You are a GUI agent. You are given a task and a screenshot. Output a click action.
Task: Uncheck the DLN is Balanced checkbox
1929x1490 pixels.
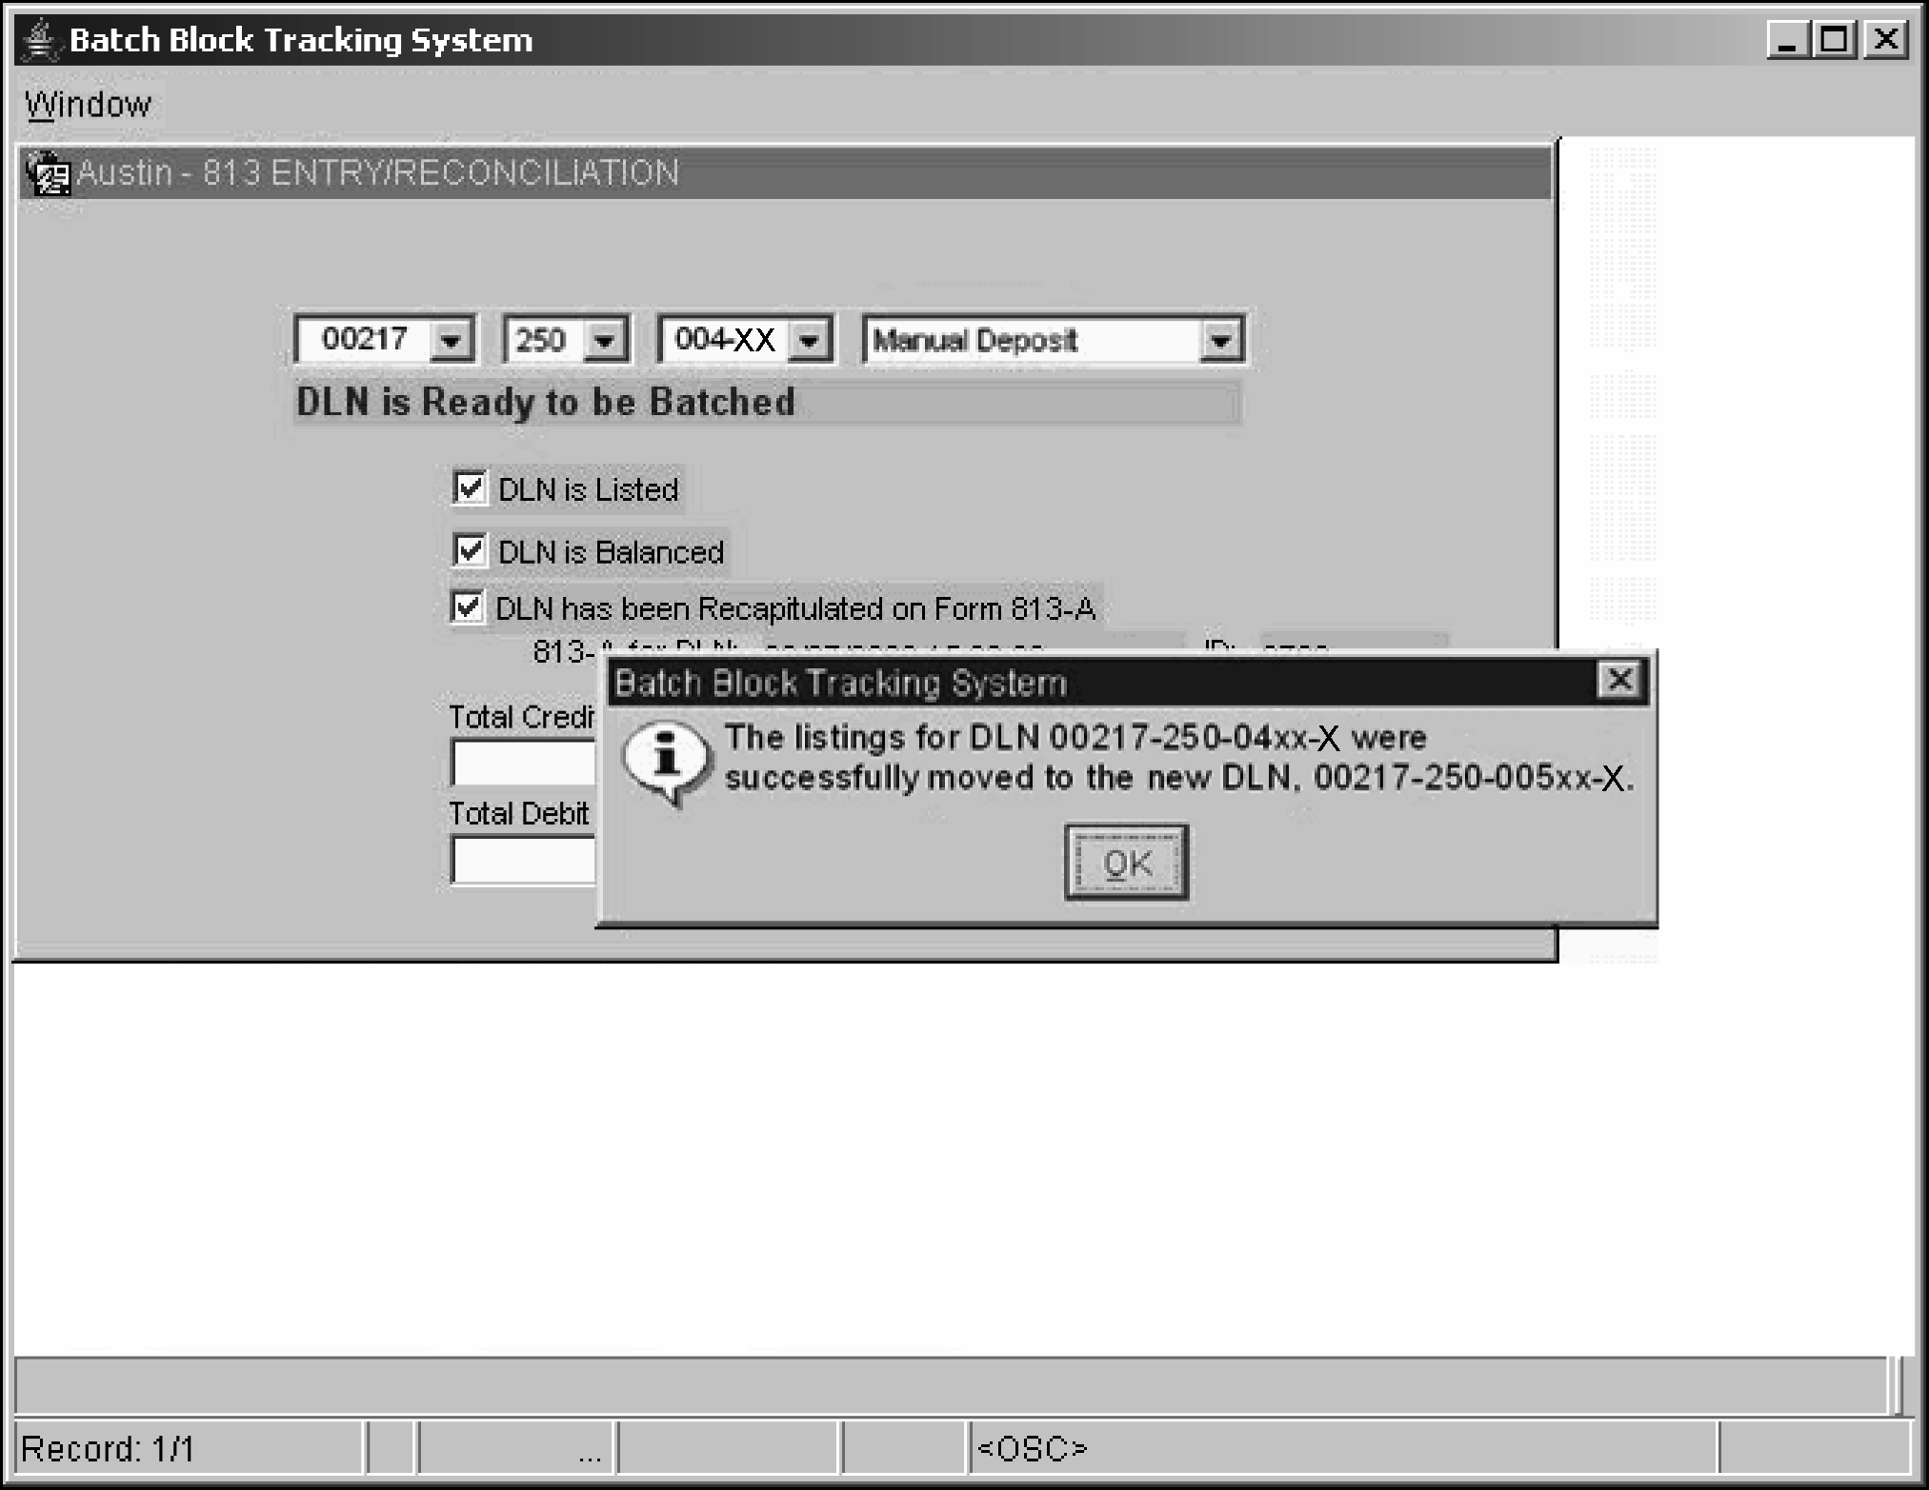[x=470, y=551]
